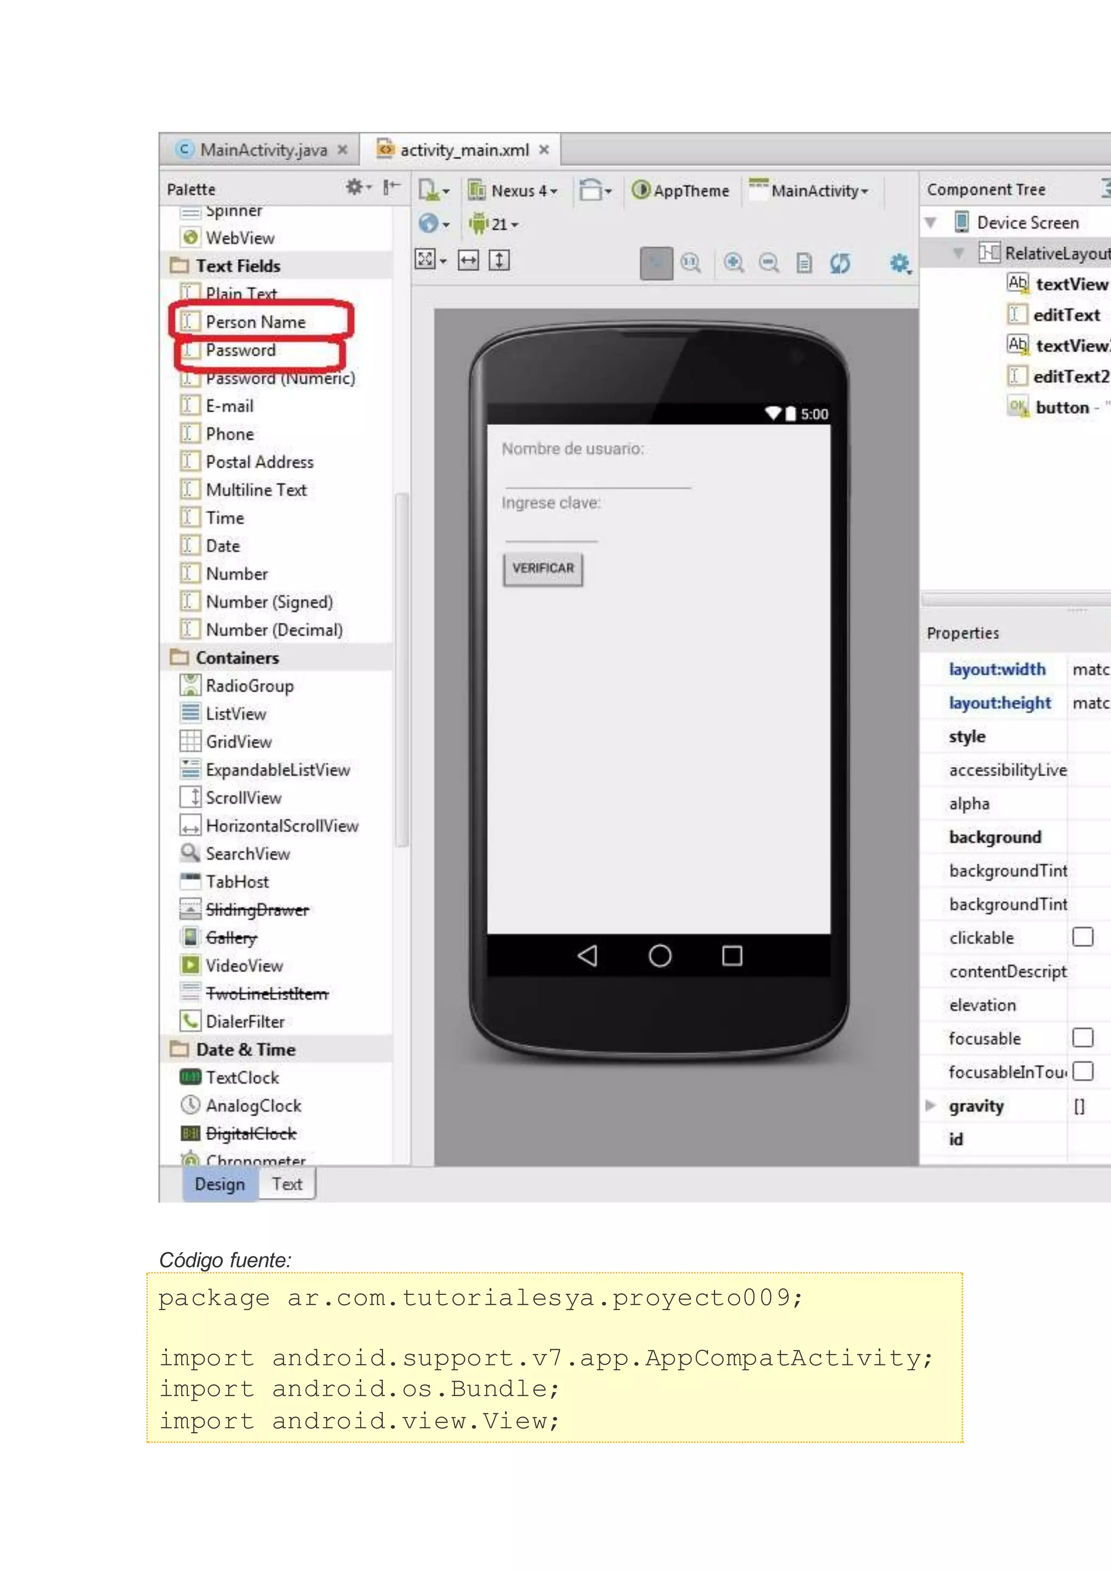This screenshot has width=1111, height=1571.
Task: Click the viewport render mode icon
Action: (x=430, y=260)
